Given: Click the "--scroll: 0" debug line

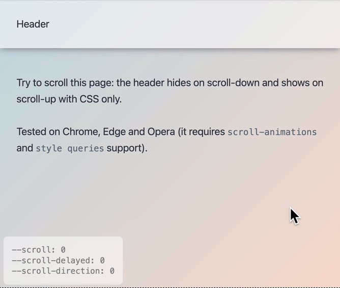Looking at the screenshot, I should pos(39,250).
